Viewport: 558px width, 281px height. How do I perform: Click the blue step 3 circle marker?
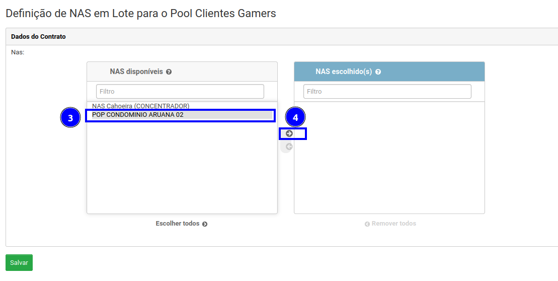pos(70,118)
